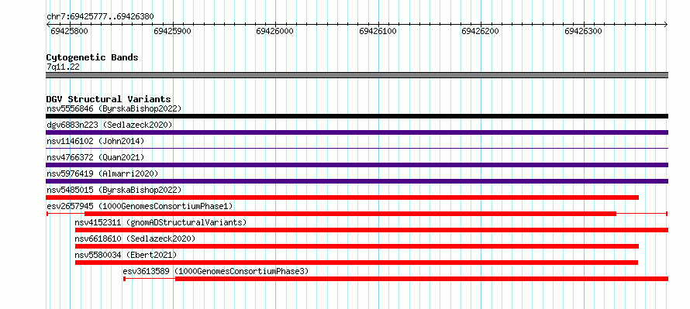Click the 69426100 ruler position

[x=378, y=31]
